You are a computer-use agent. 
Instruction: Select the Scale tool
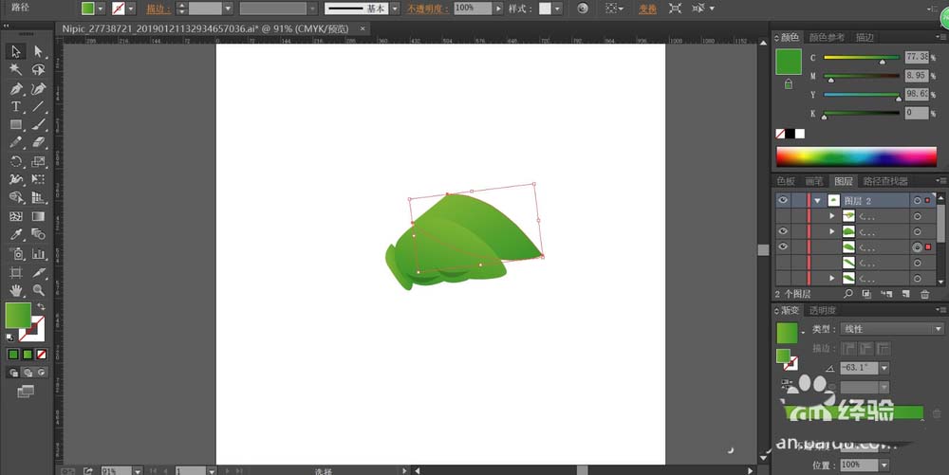[38, 161]
